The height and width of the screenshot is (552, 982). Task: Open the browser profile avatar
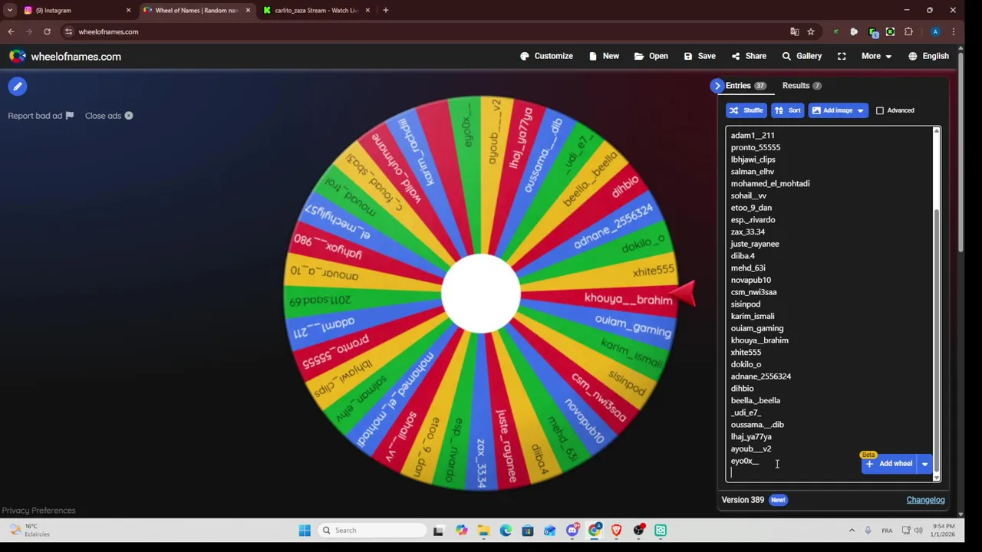point(934,31)
